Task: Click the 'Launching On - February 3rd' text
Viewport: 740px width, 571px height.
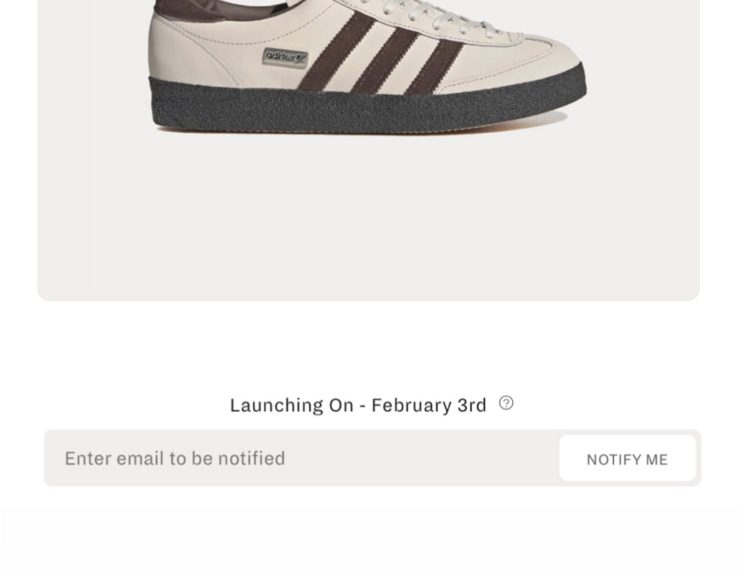Action: click(358, 405)
